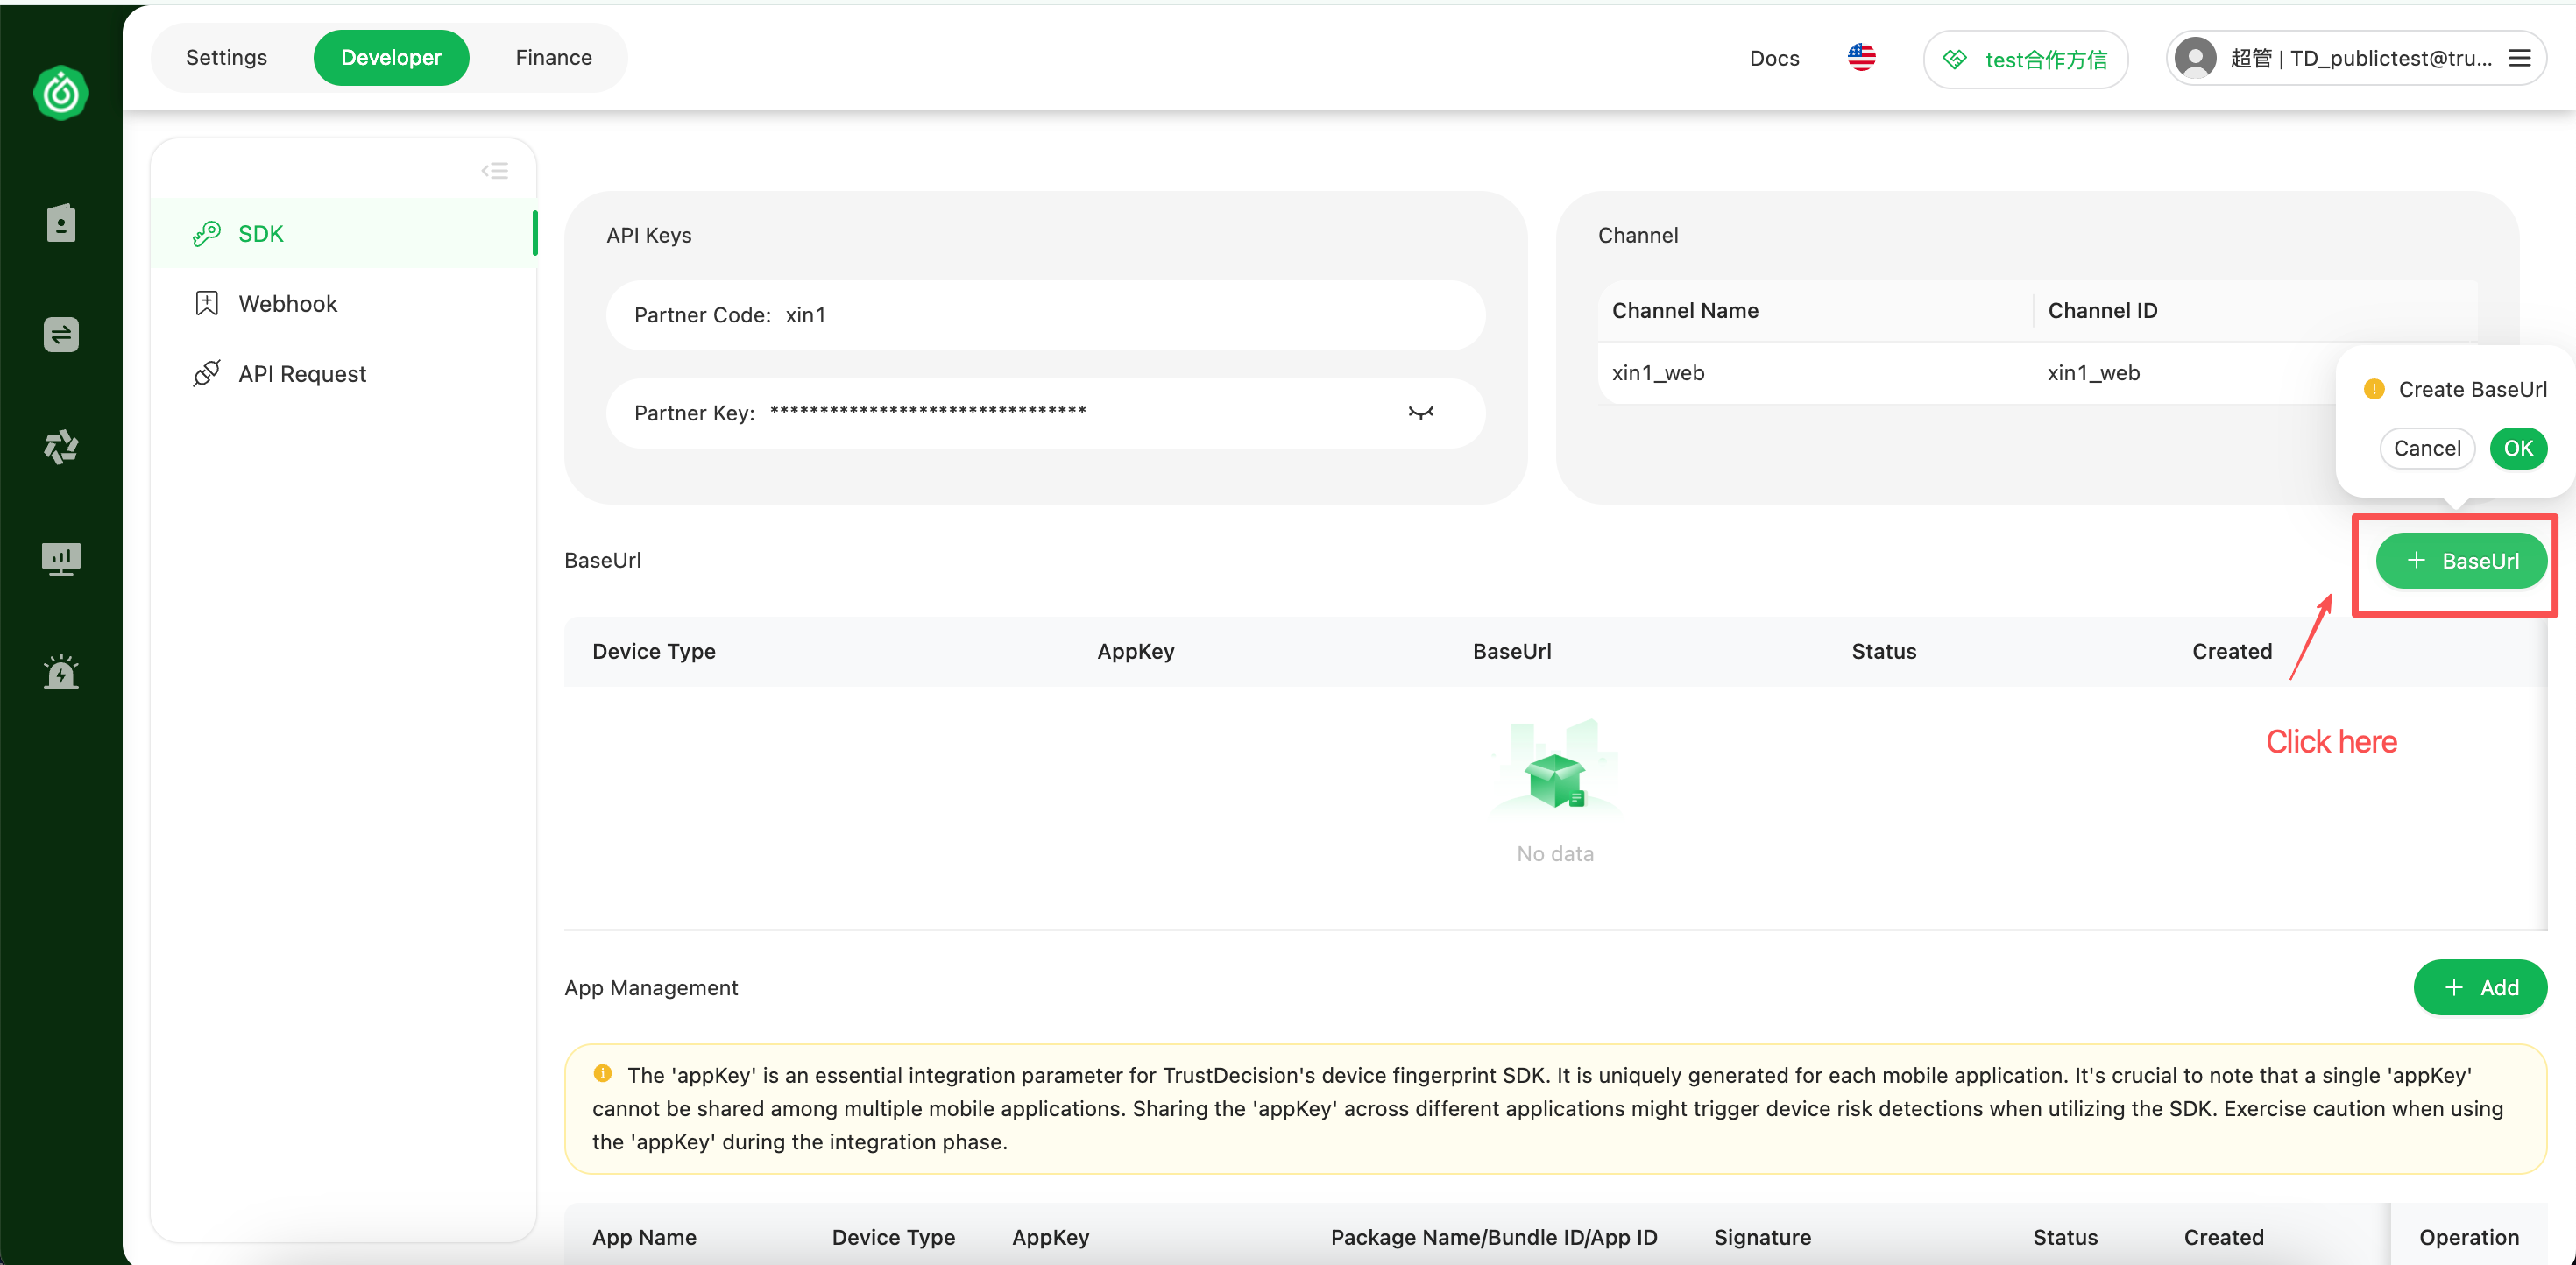Click the API Keys card title
This screenshot has width=2576, height=1265.
coord(649,235)
